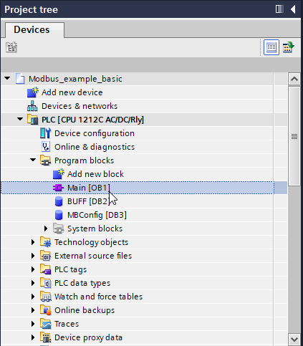Expand the PLC tags folder arrow
The image size is (303, 346).
tap(33, 269)
